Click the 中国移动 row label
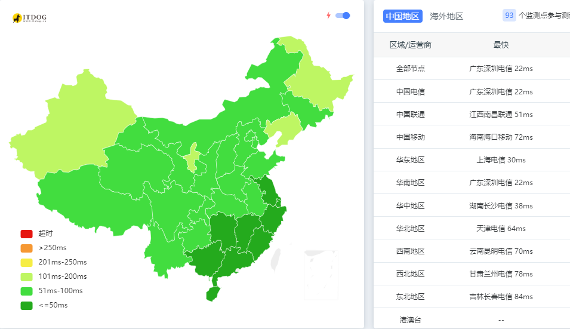This screenshot has height=329, width=570. click(x=411, y=137)
